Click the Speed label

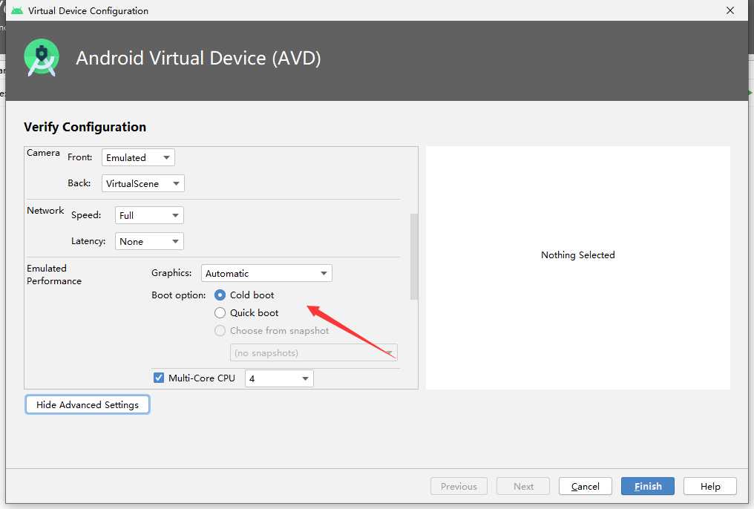point(86,215)
